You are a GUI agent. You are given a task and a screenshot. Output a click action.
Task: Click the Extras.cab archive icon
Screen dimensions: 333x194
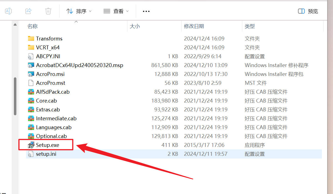click(x=31, y=109)
